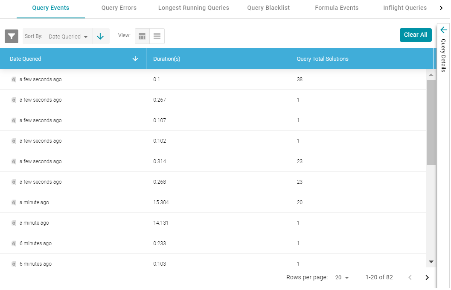Screen dimensions: 451x290
Task: Switch to the Query Blacklist tab
Action: [x=268, y=8]
